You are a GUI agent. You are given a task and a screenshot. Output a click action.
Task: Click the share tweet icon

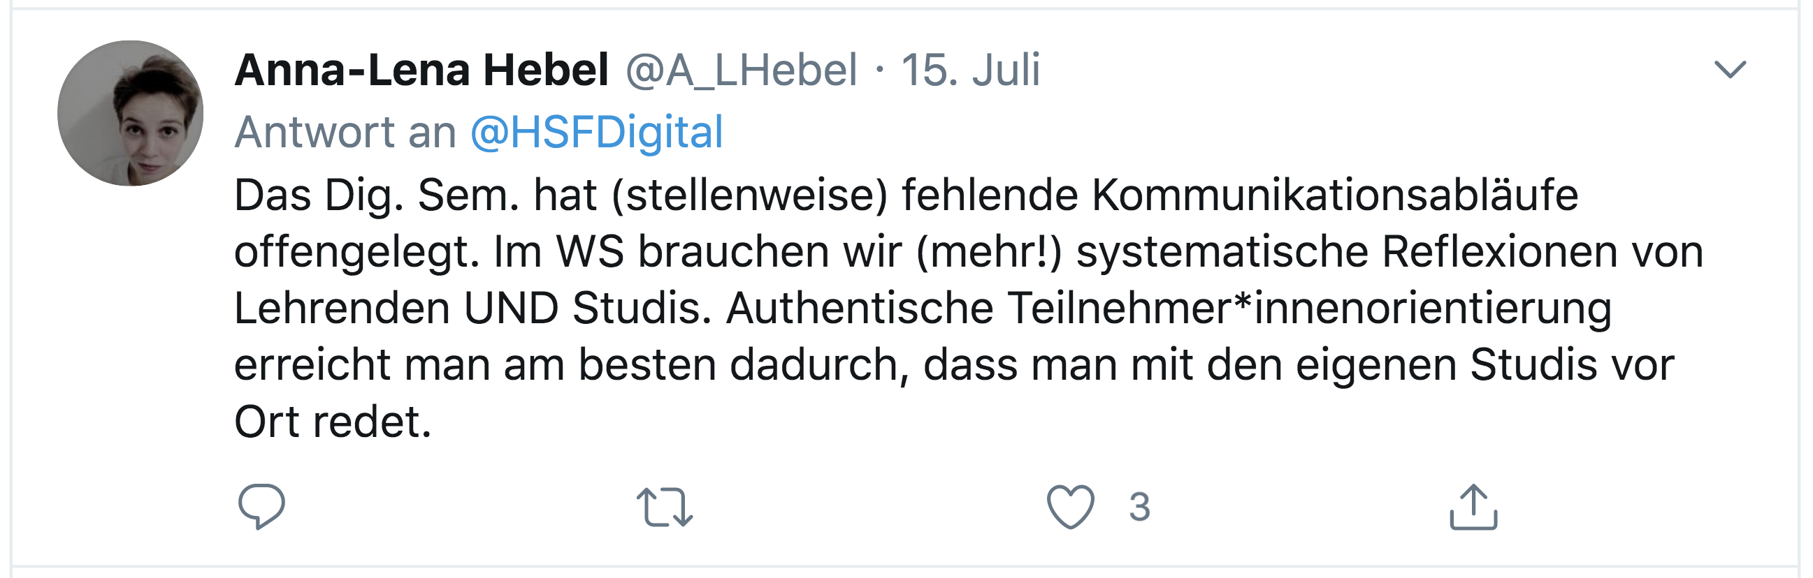pos(1473,506)
